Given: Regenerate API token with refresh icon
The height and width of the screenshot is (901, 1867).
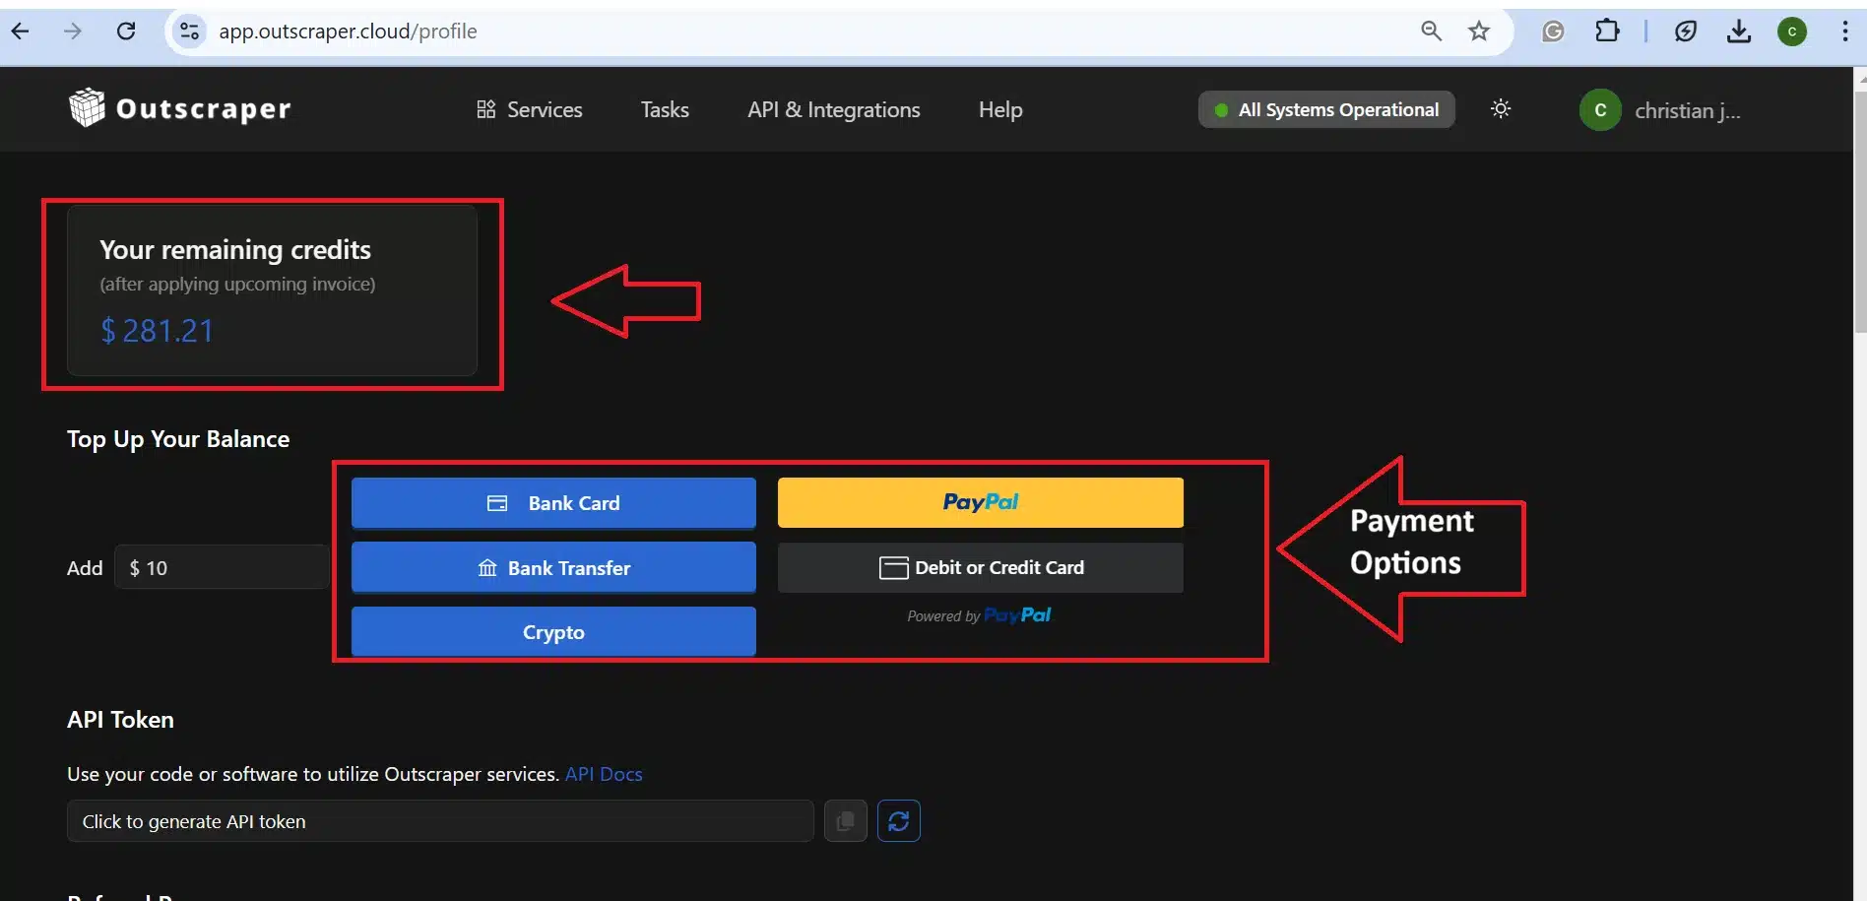Looking at the screenshot, I should coord(898,821).
